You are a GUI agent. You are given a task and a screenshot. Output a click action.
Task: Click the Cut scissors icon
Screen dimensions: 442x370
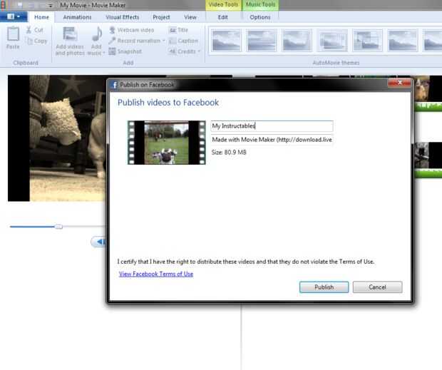pos(29,30)
